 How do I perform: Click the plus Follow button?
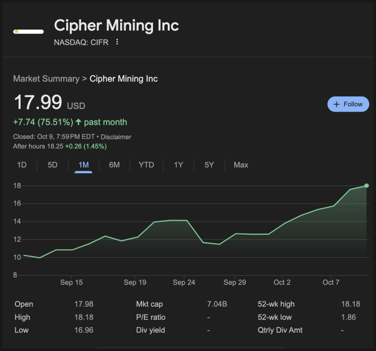click(x=348, y=104)
